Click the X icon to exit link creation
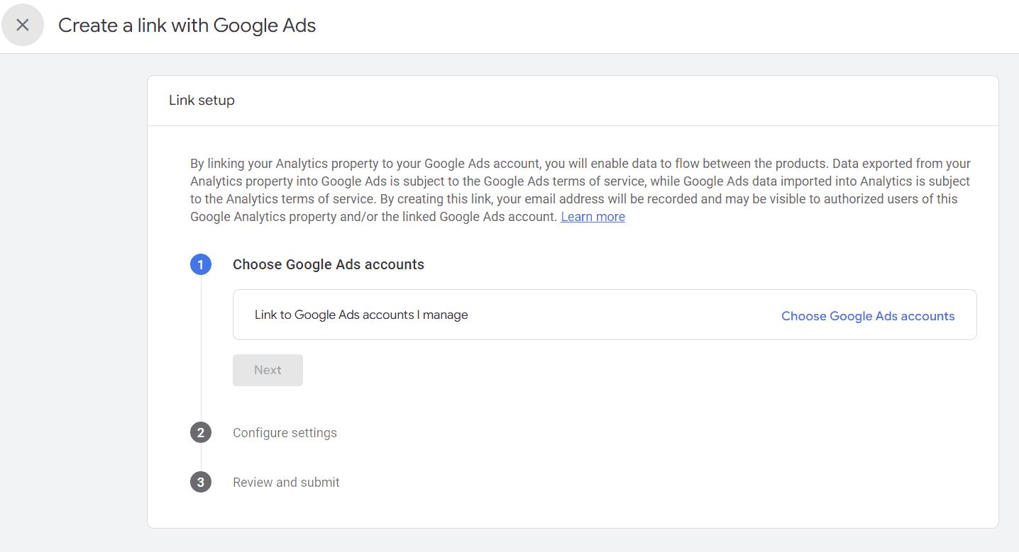 point(23,25)
